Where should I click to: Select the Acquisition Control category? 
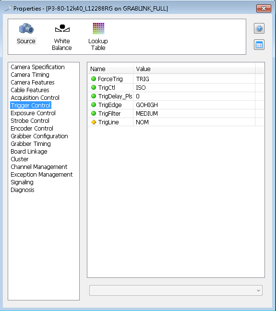point(35,98)
